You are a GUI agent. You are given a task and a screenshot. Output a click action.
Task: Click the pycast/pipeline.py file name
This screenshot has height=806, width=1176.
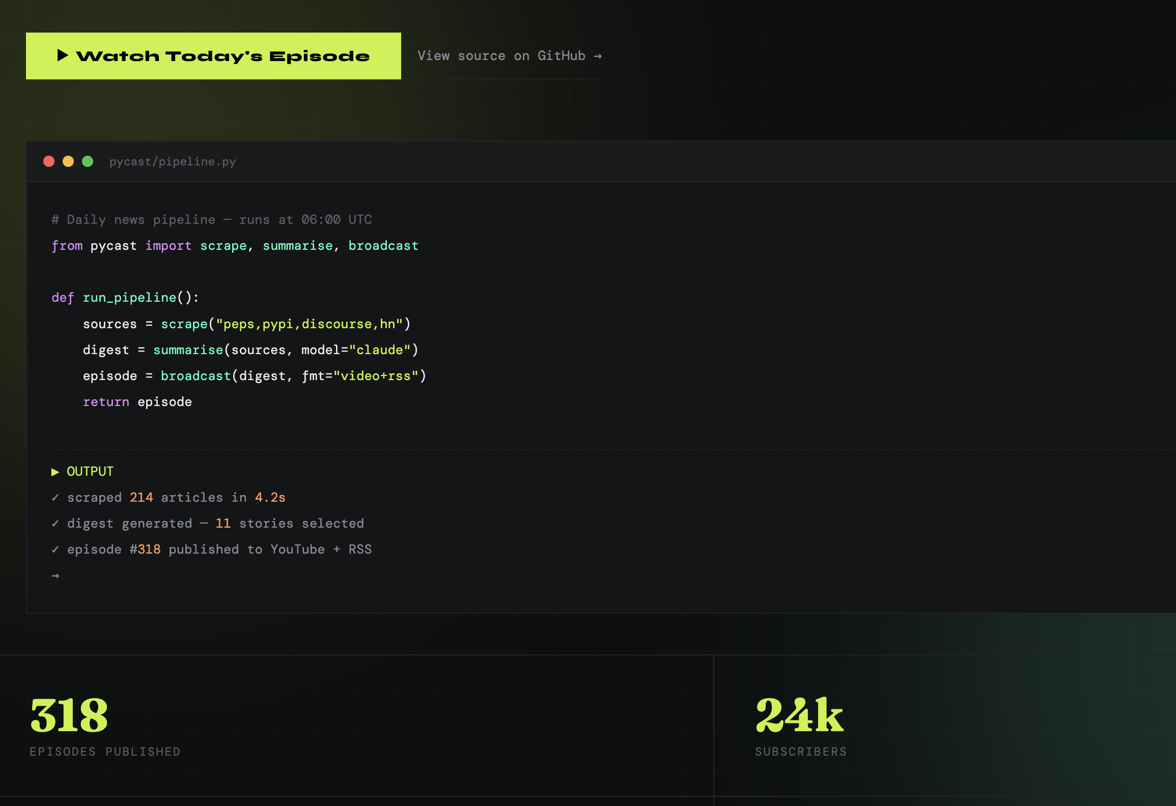[x=173, y=162]
